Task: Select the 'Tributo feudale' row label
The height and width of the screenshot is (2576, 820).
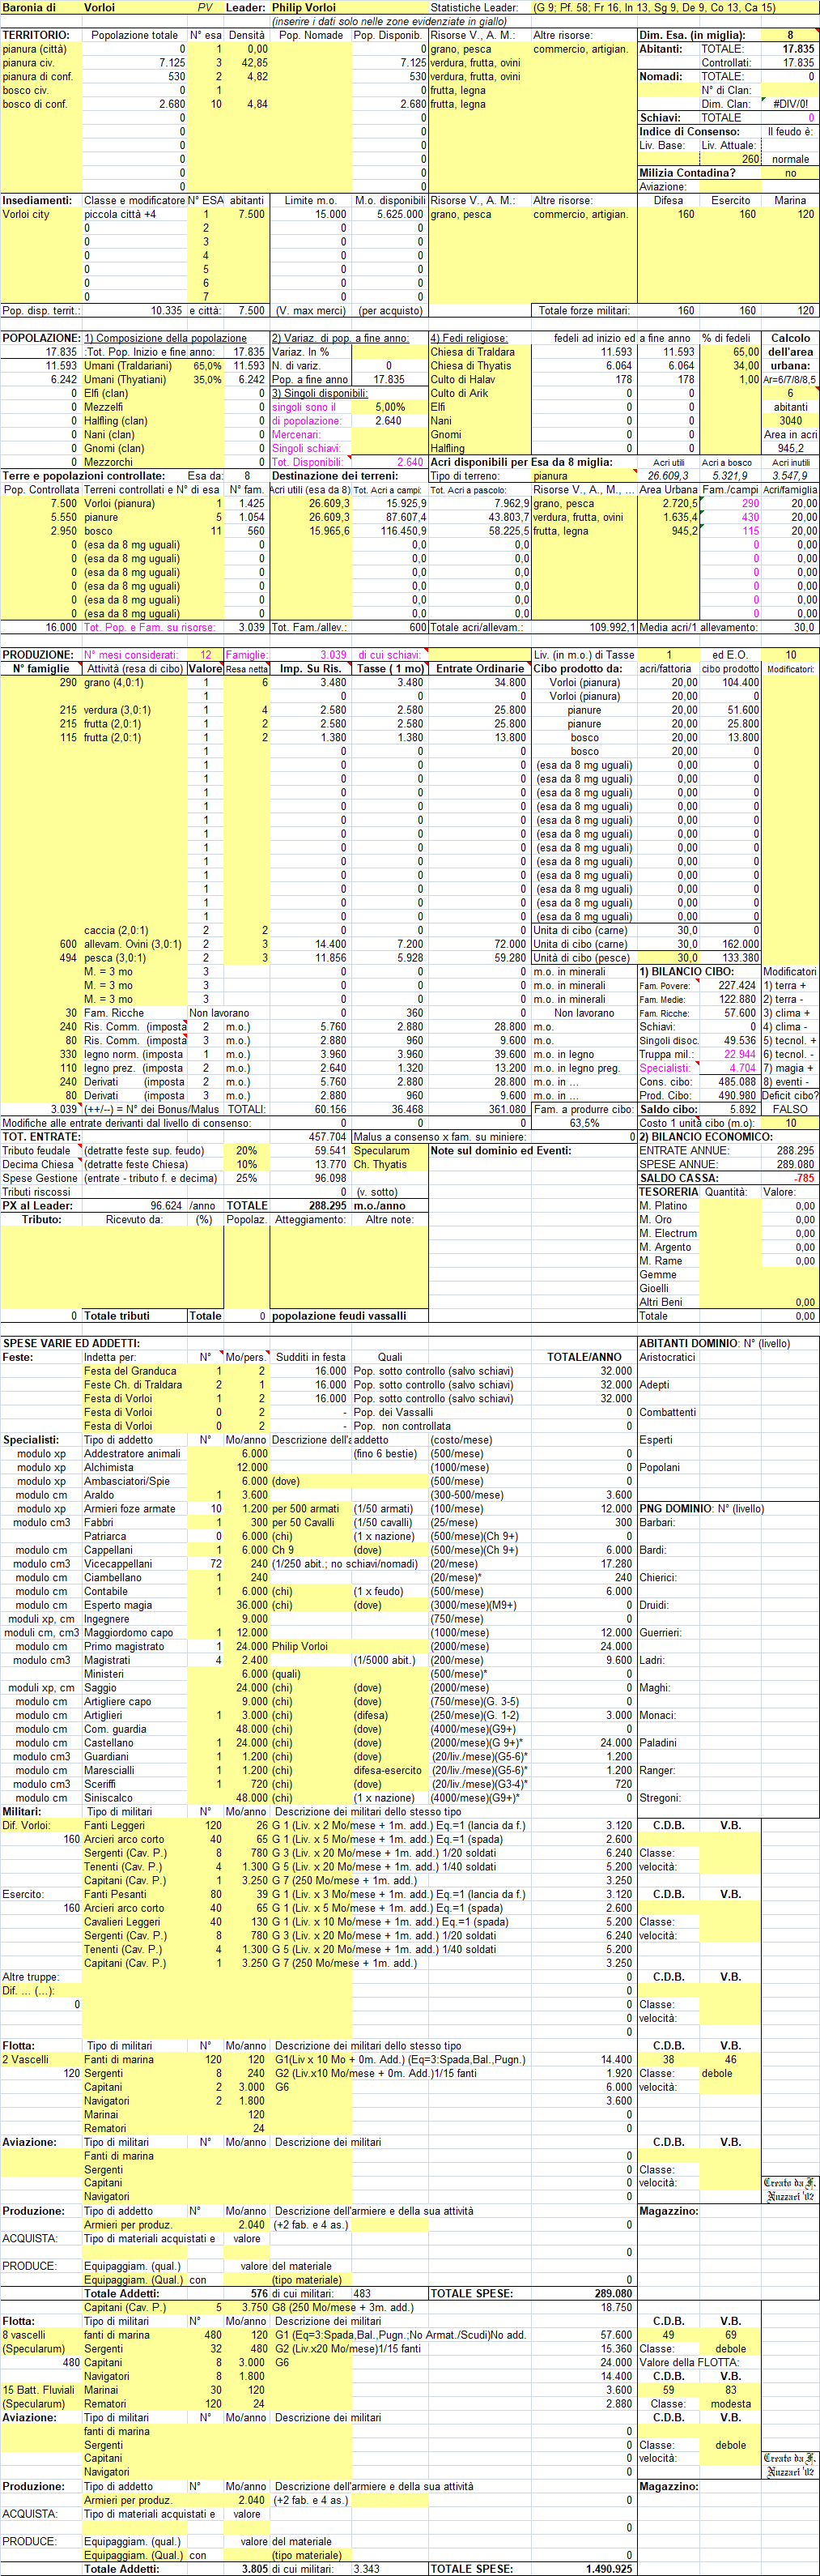Action: [37, 1151]
